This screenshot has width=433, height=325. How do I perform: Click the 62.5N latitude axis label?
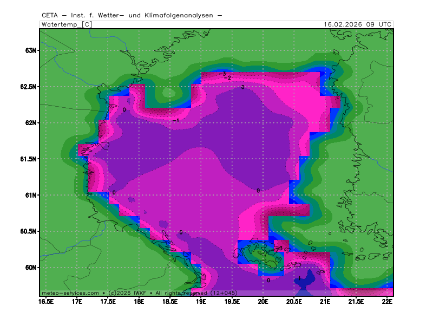pyautogui.click(x=27, y=87)
